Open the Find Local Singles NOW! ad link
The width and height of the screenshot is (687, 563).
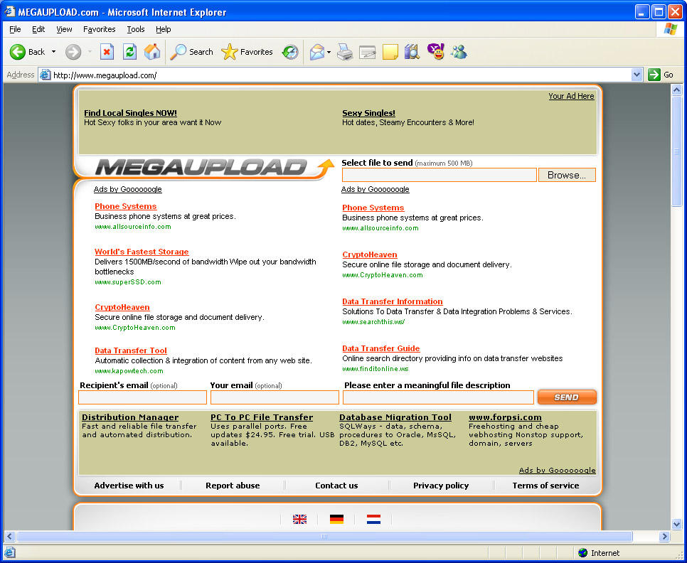[x=130, y=113]
